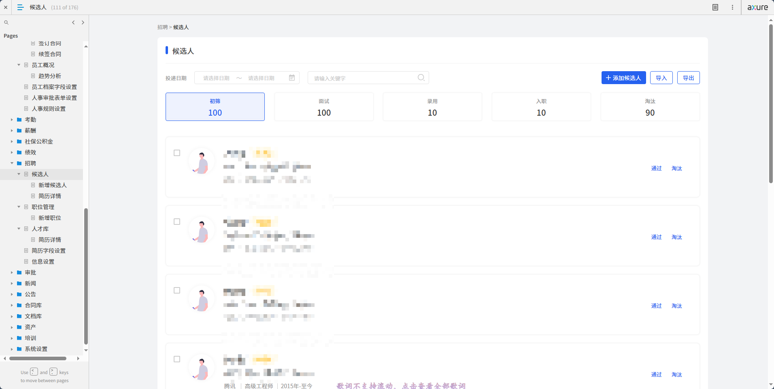Open the three-dot more options menu
Screen dimensions: 774x389
(x=732, y=7)
